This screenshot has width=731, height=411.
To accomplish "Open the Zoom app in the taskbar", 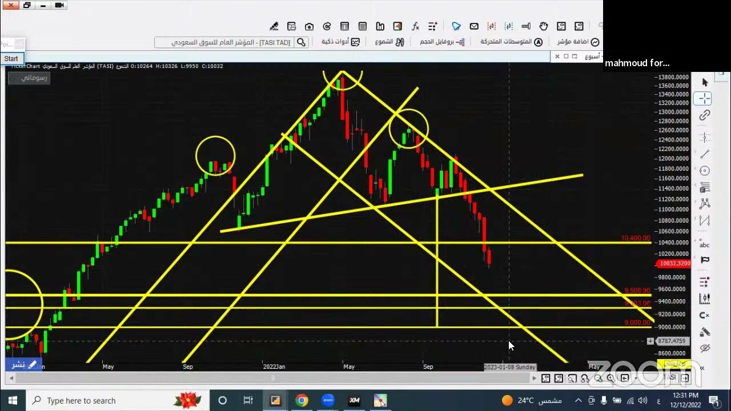I will click(x=328, y=400).
